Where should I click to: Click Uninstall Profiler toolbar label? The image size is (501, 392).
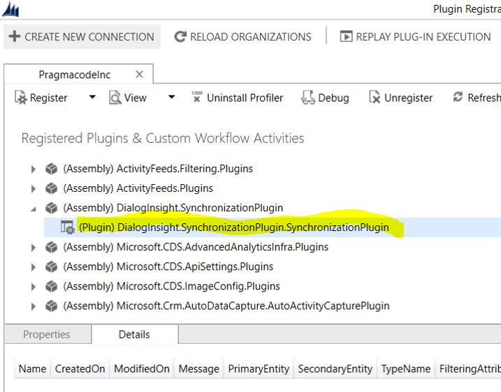245,98
